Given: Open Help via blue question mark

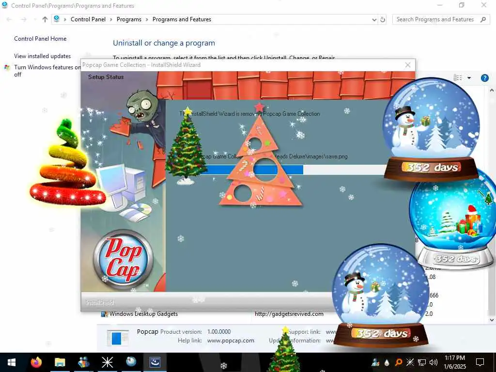Looking at the screenshot, I should [484, 78].
